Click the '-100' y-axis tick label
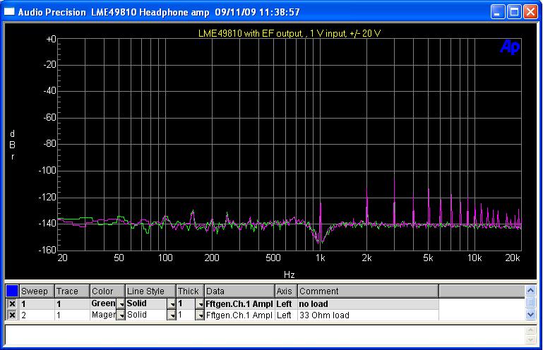 pyautogui.click(x=47, y=170)
